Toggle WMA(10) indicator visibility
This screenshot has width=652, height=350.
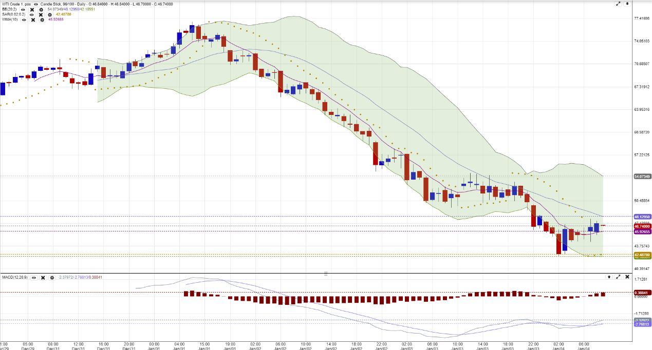24,20
